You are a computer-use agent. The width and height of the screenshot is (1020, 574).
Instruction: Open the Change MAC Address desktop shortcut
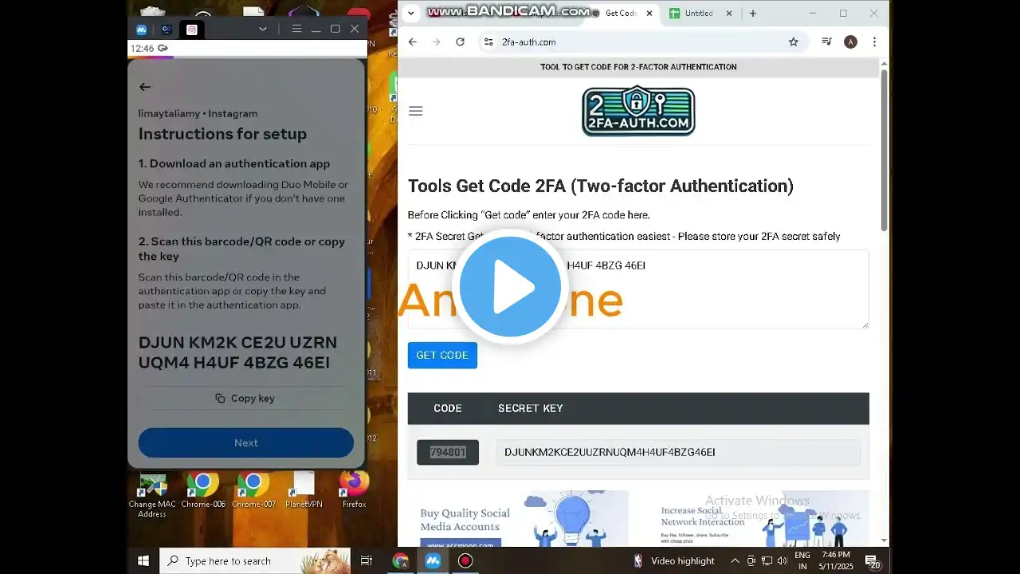coord(152,494)
